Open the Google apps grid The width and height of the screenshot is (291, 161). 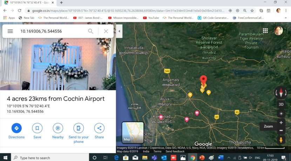pyautogui.click(x=265, y=31)
